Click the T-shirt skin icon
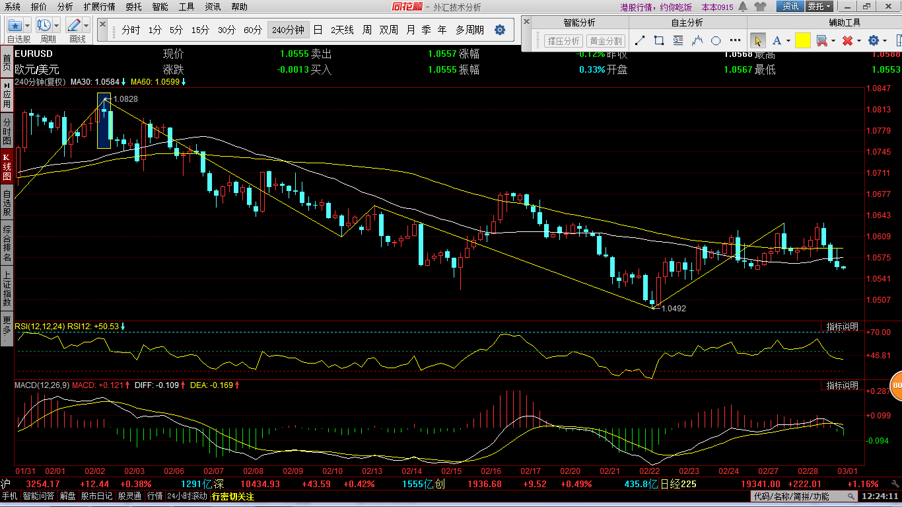Viewport: 902px width, 507px height. coord(759,7)
